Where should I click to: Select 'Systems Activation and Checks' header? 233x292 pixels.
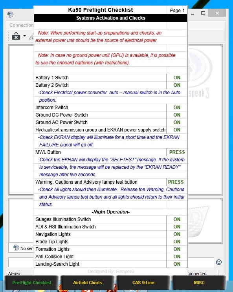(111, 18)
